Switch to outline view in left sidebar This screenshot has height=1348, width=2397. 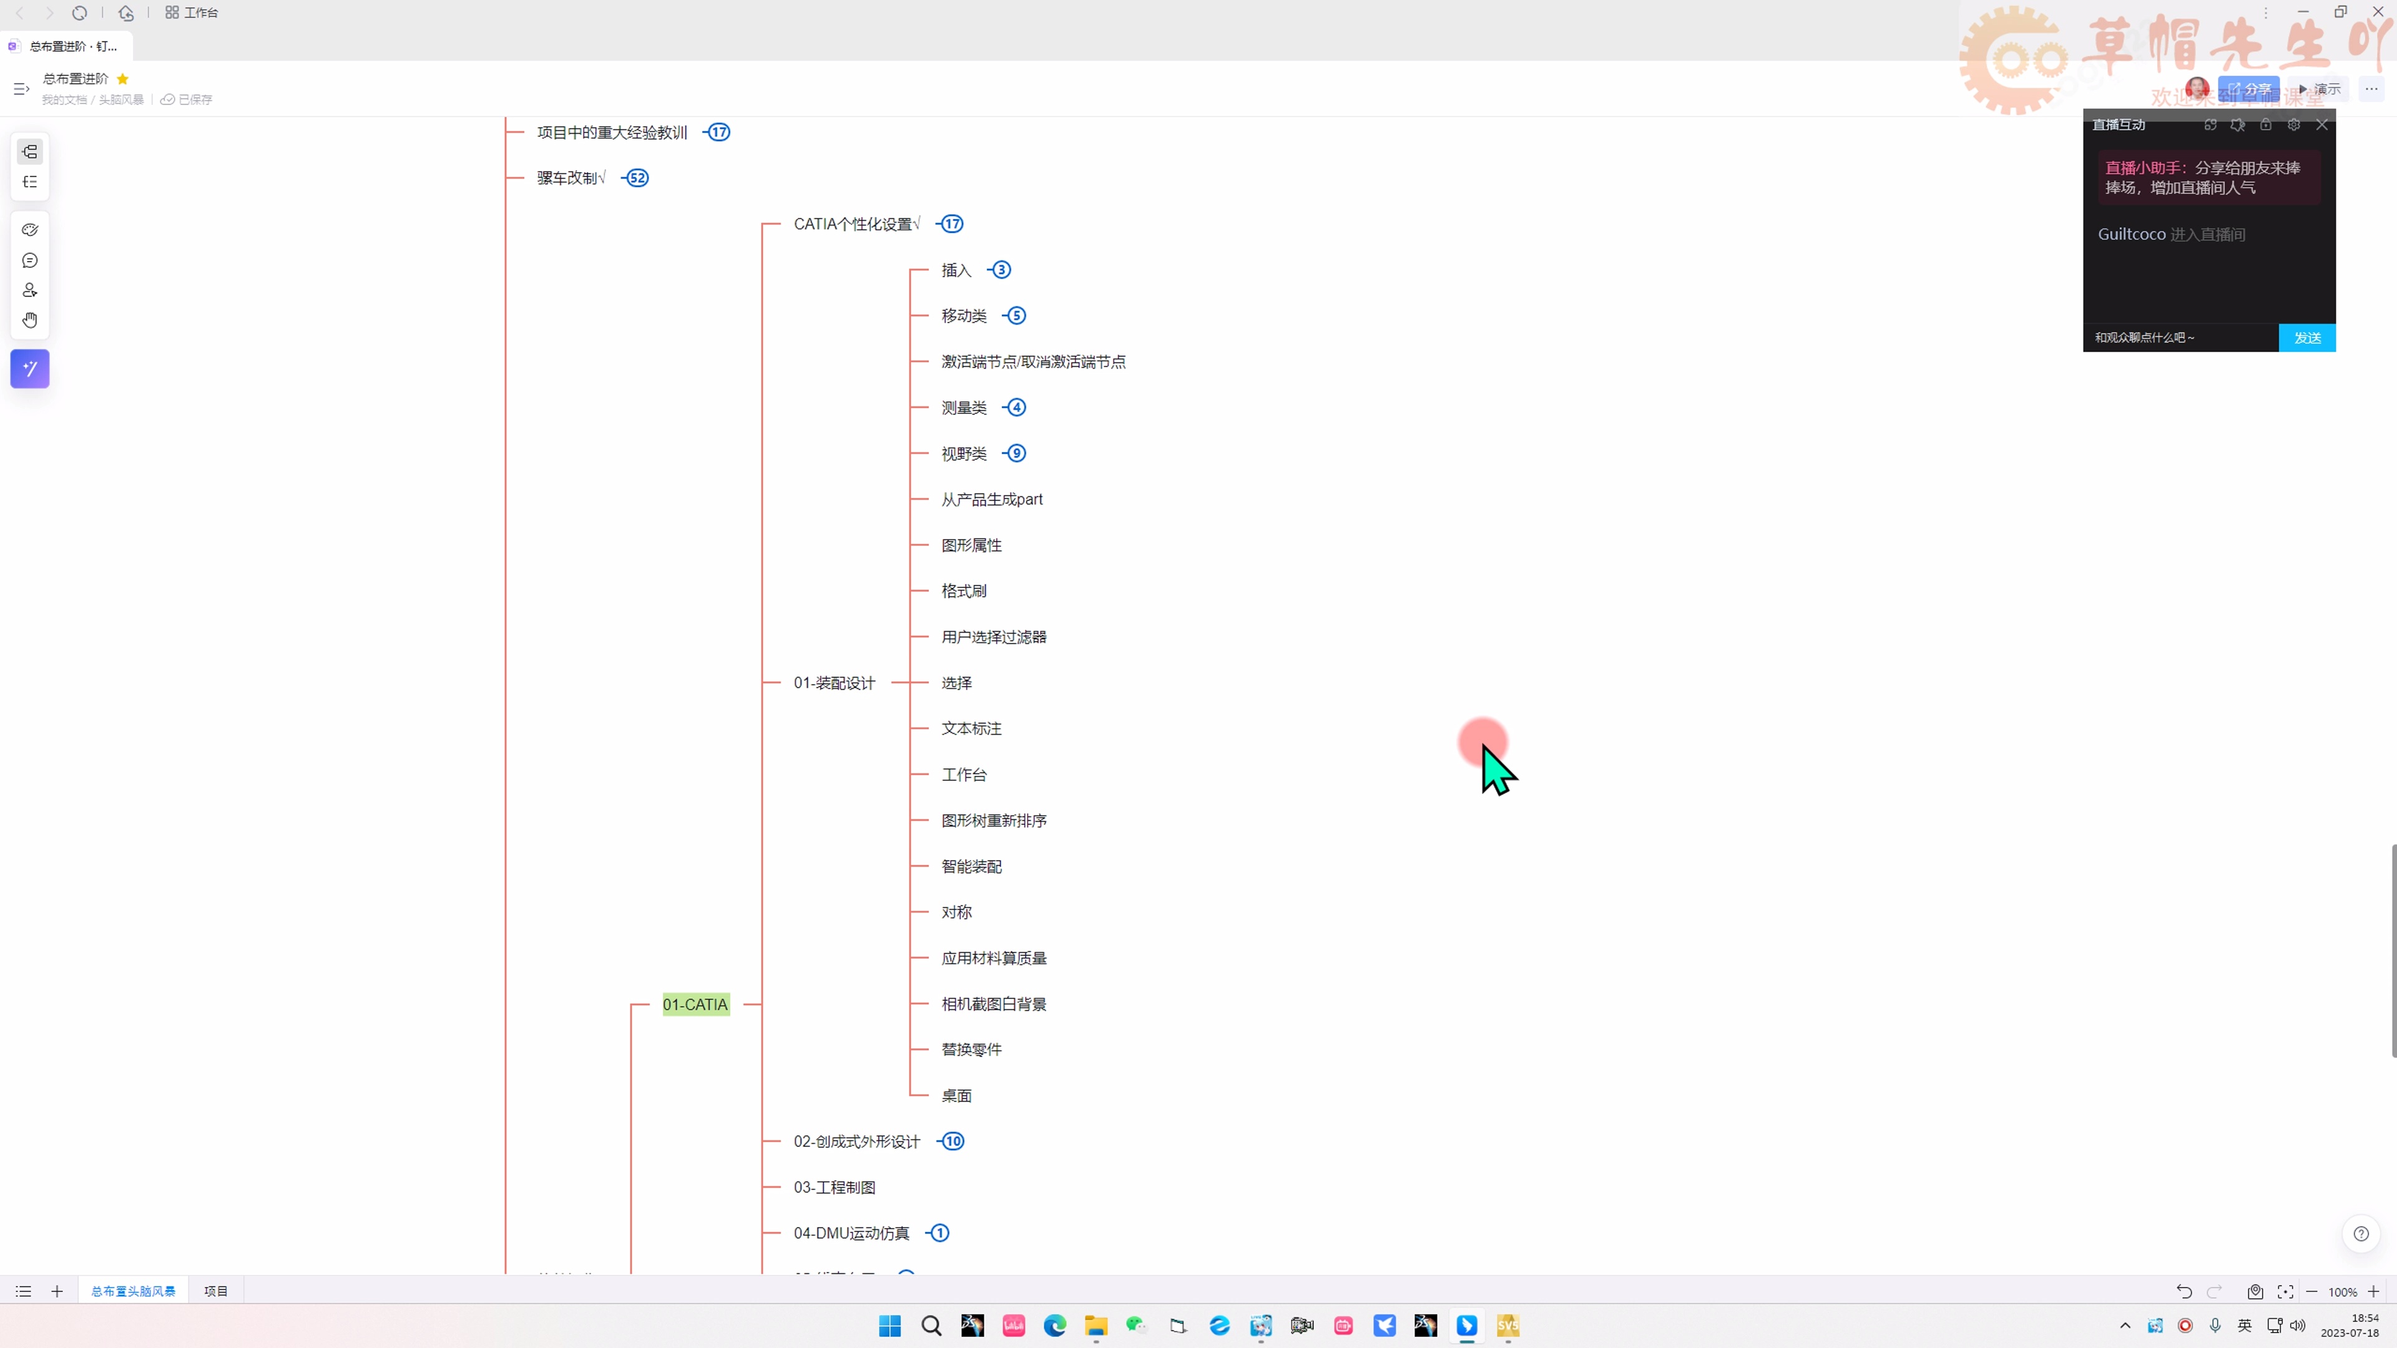click(30, 182)
